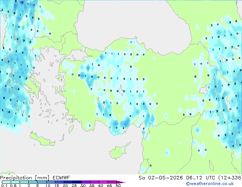Select the purple swatch between 30 and 35
Screen dimensions: 242x187
point(86,182)
